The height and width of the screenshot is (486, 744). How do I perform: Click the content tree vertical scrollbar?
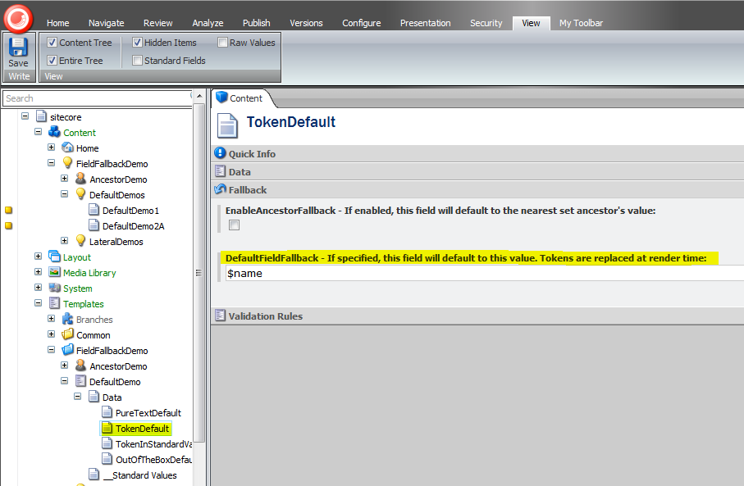(x=199, y=273)
